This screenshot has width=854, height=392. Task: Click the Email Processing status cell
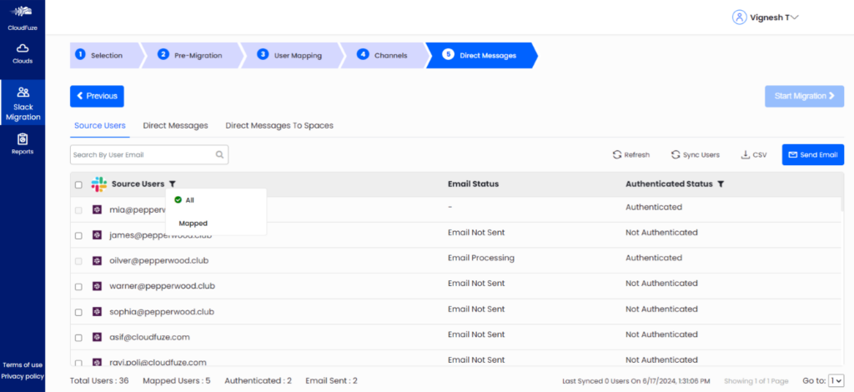point(481,258)
